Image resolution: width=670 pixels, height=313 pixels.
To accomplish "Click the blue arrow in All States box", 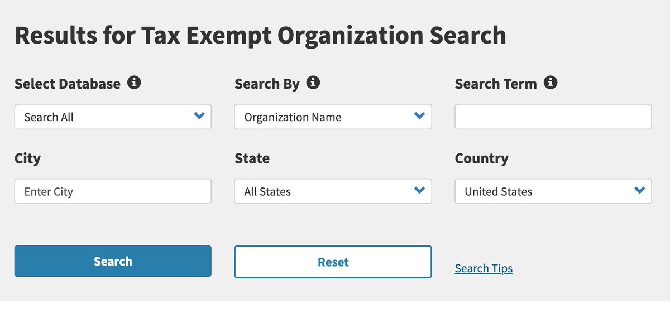I will pyautogui.click(x=419, y=190).
